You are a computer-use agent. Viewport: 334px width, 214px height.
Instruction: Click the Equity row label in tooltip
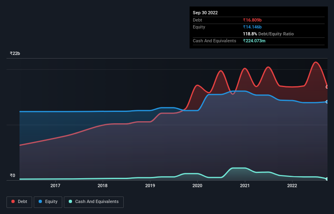[199, 27]
